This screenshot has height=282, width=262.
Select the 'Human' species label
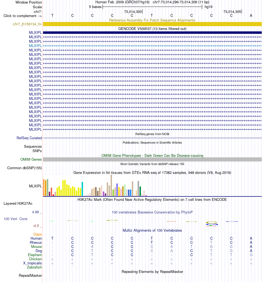click(36, 238)
